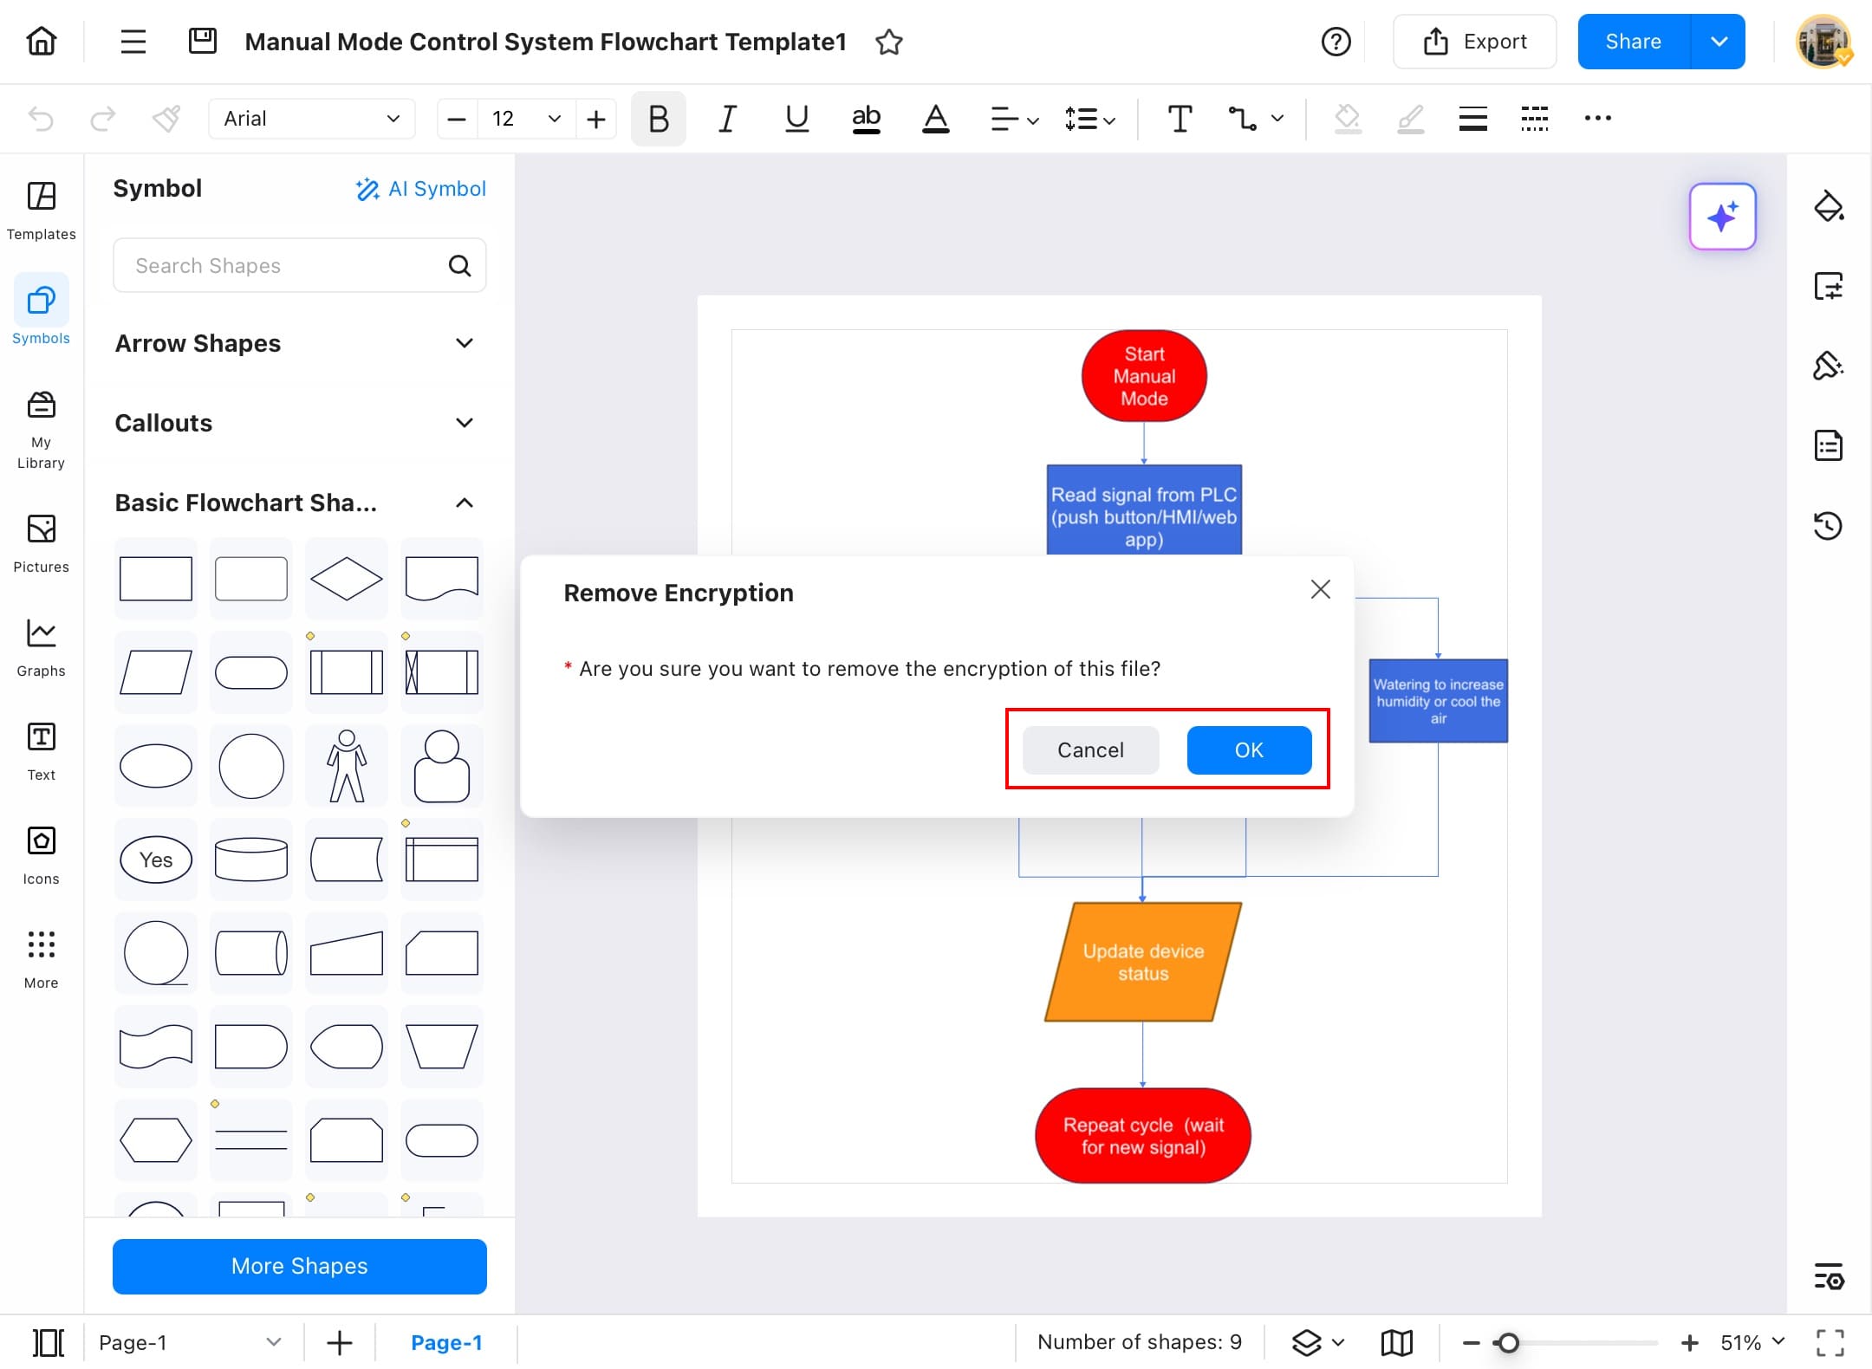Click the format painter icon
Image resolution: width=1872 pixels, height=1369 pixels.
pos(166,119)
